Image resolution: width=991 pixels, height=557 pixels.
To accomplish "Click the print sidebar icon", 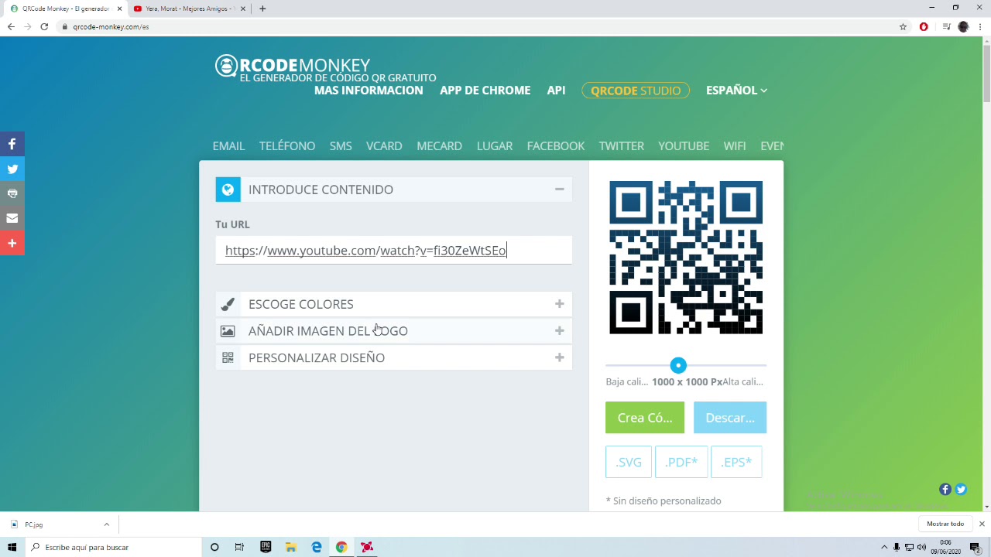I will pyautogui.click(x=12, y=193).
